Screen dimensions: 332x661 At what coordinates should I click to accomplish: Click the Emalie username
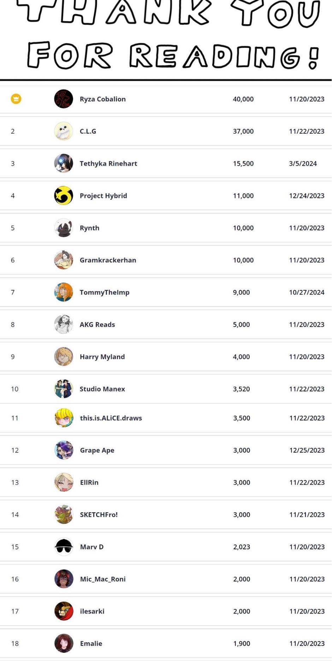tap(91, 643)
